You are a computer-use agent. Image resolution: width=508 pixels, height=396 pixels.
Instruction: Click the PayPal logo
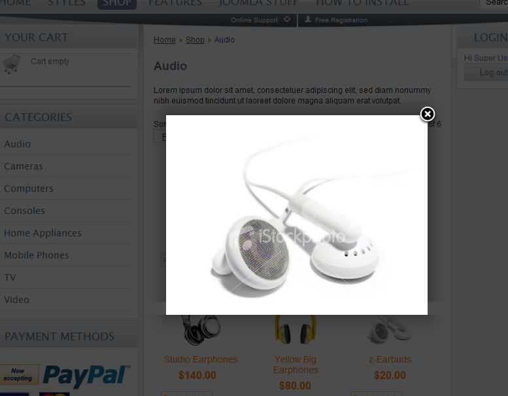click(x=86, y=376)
